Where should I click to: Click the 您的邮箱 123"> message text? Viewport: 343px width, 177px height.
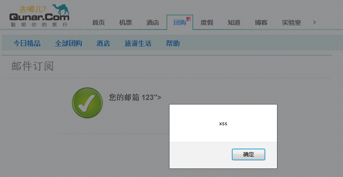point(135,97)
